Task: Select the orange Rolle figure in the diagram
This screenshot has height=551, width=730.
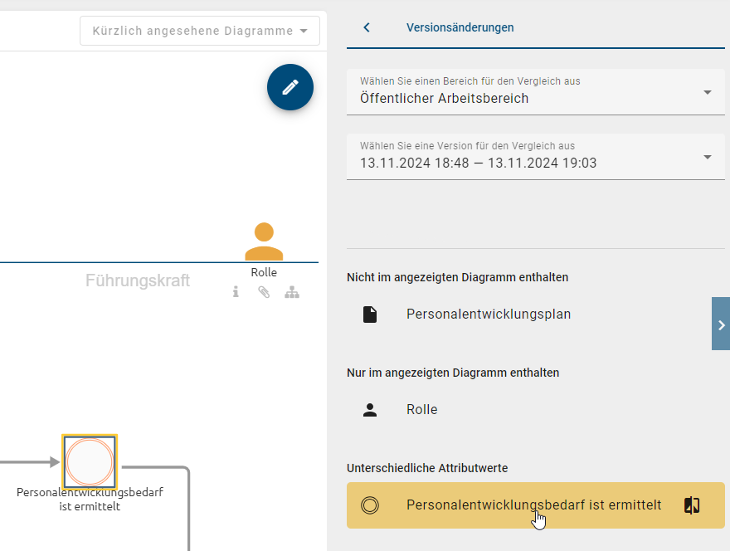Action: [264, 241]
